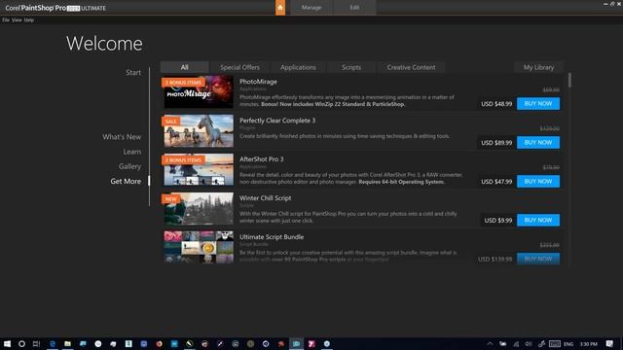Click the PhotoMirage product thumbnail
Viewport: 623px width, 350px height.
coord(199,92)
